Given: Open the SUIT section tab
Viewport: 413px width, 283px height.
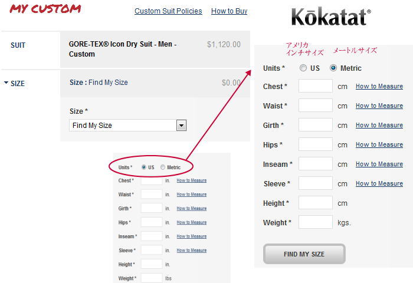Looking at the screenshot, I should (18, 45).
